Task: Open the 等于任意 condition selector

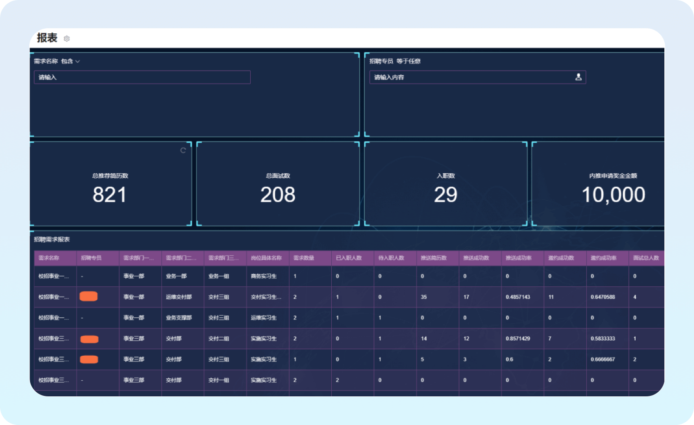Action: 408,61
